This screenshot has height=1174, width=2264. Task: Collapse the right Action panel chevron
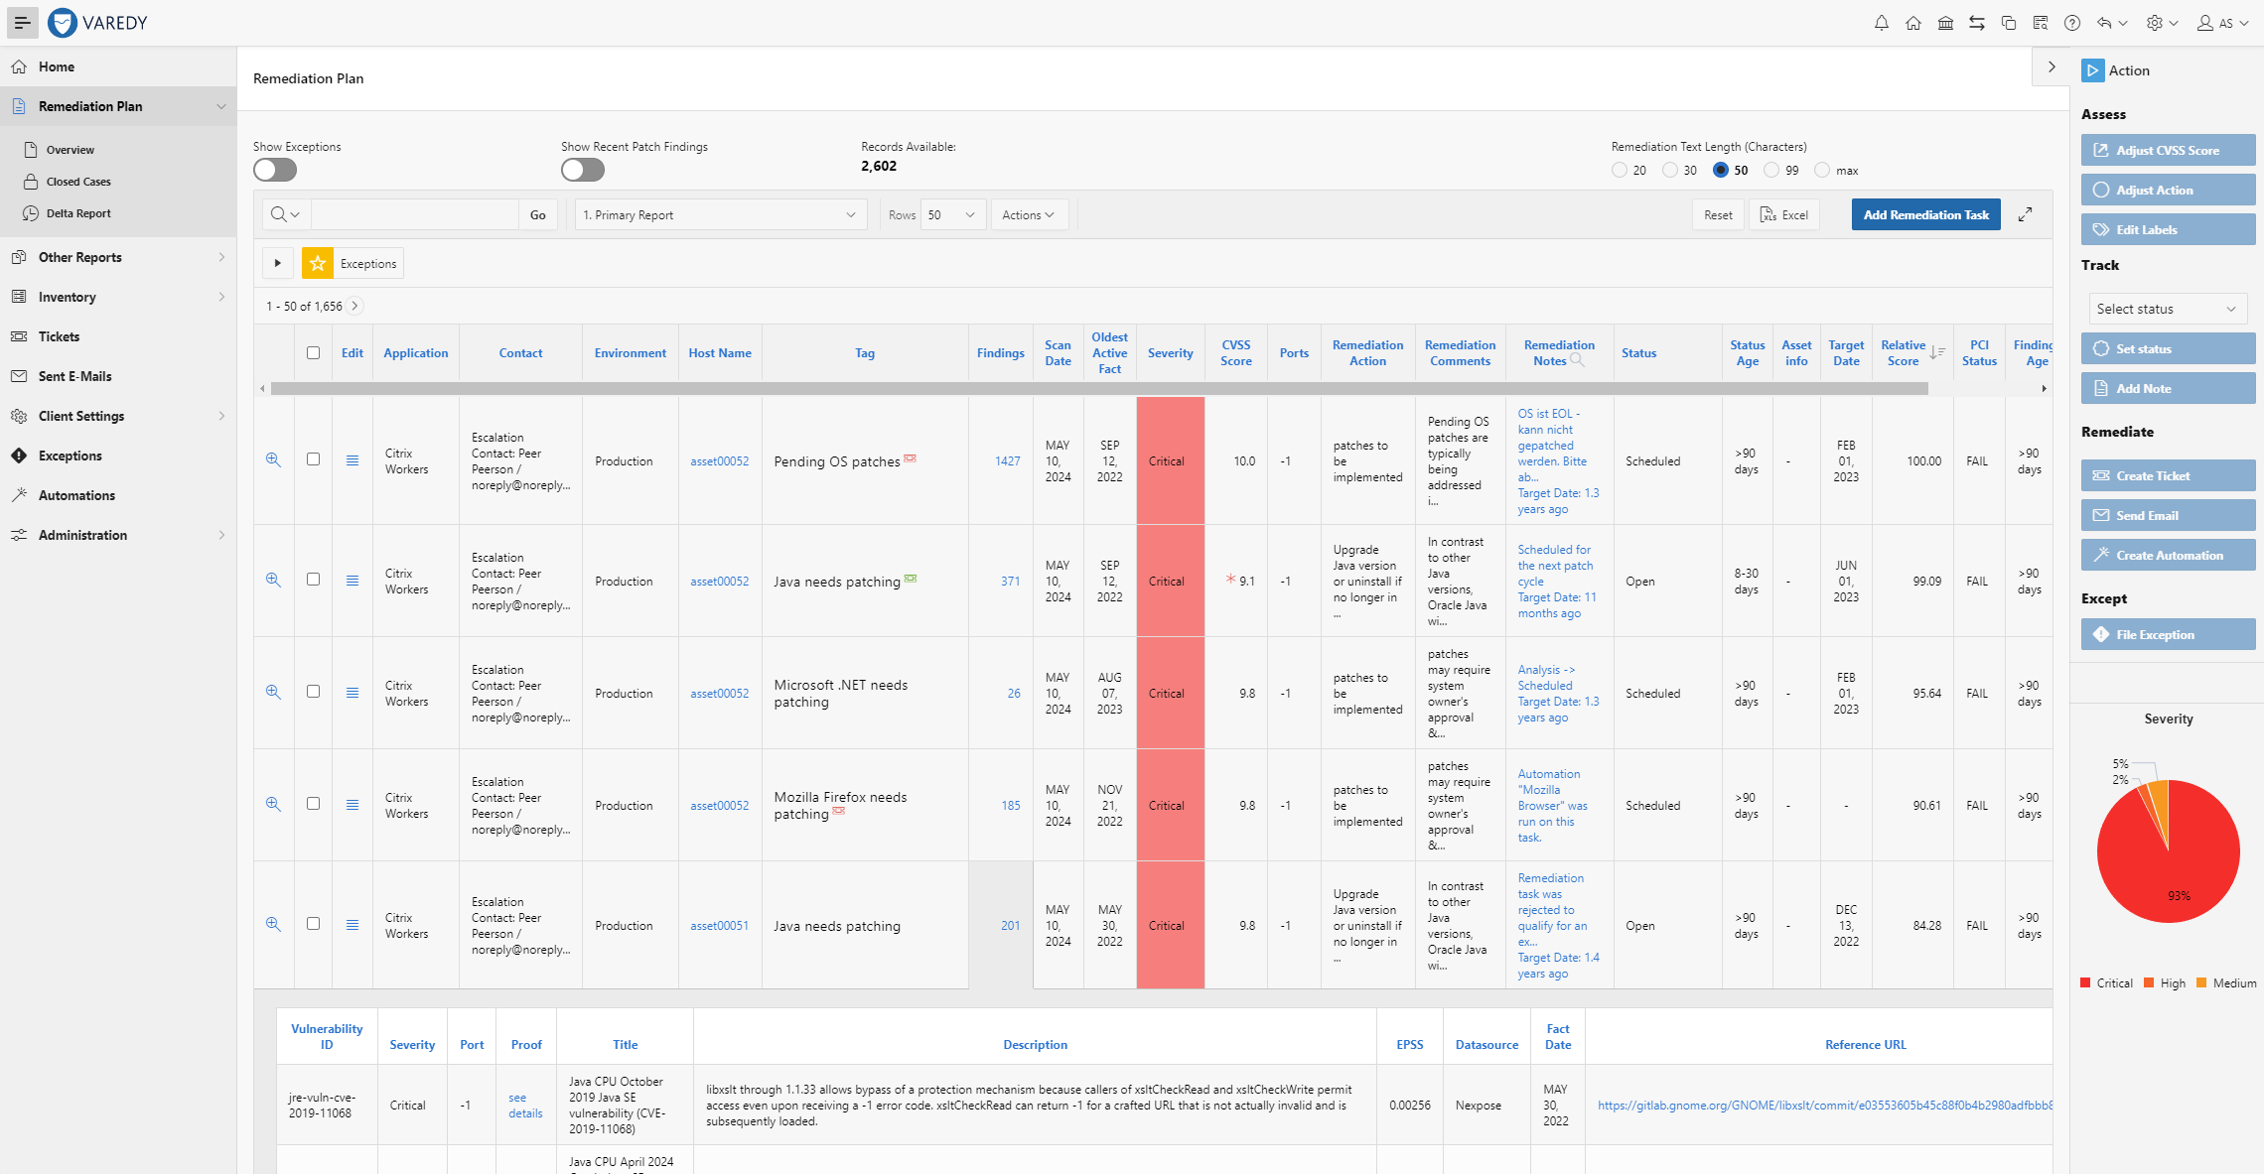point(2052,67)
